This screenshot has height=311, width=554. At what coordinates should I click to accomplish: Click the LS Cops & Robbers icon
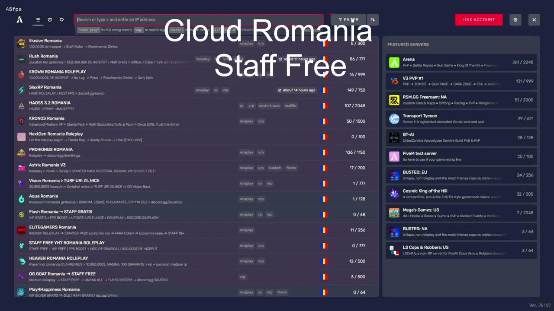[394, 250]
